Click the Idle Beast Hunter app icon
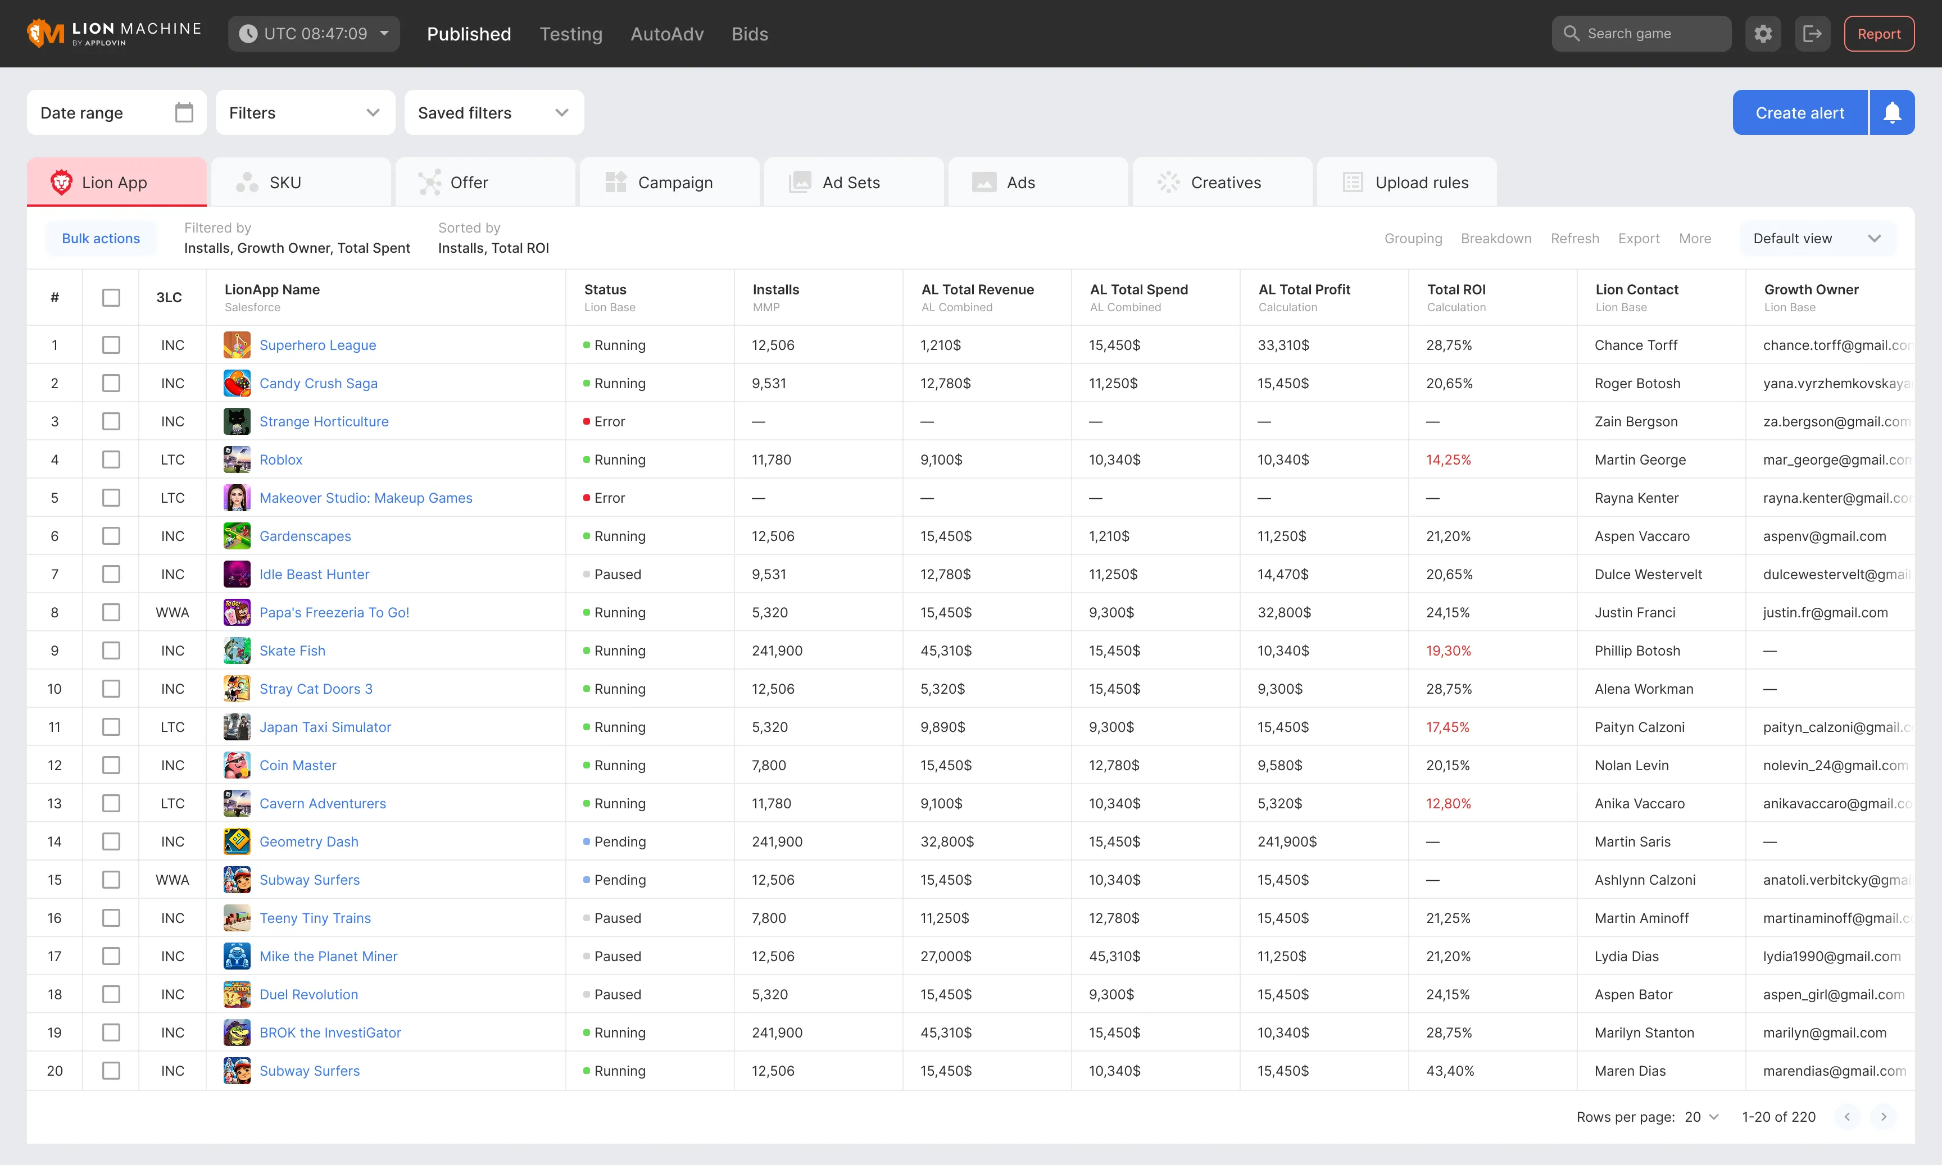 coord(237,574)
